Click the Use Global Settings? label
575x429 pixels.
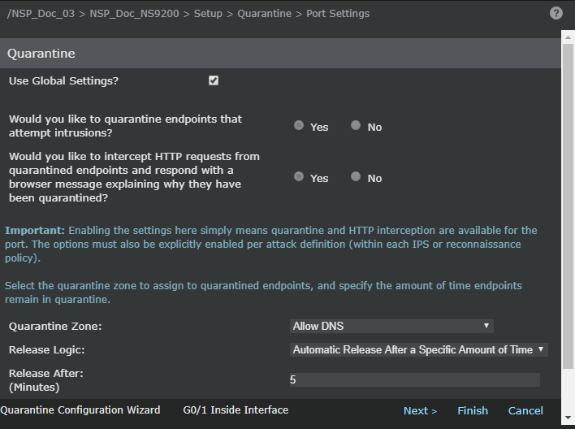pos(63,80)
